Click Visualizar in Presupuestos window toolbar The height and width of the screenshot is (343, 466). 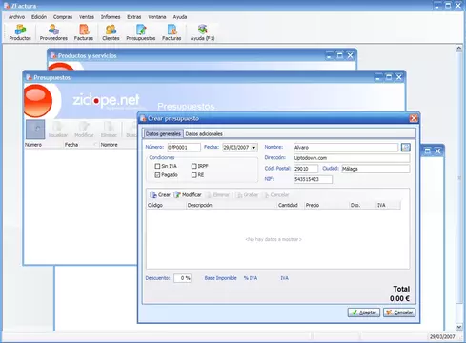click(58, 130)
